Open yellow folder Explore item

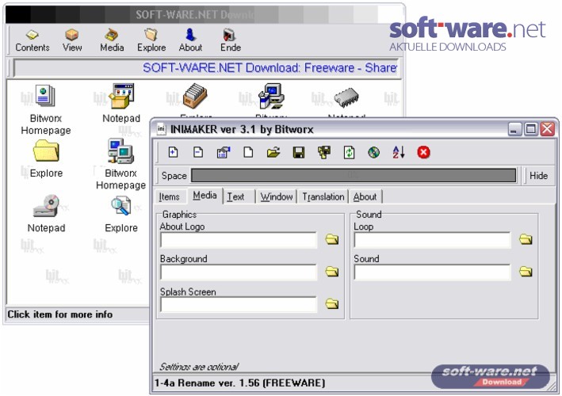46,158
